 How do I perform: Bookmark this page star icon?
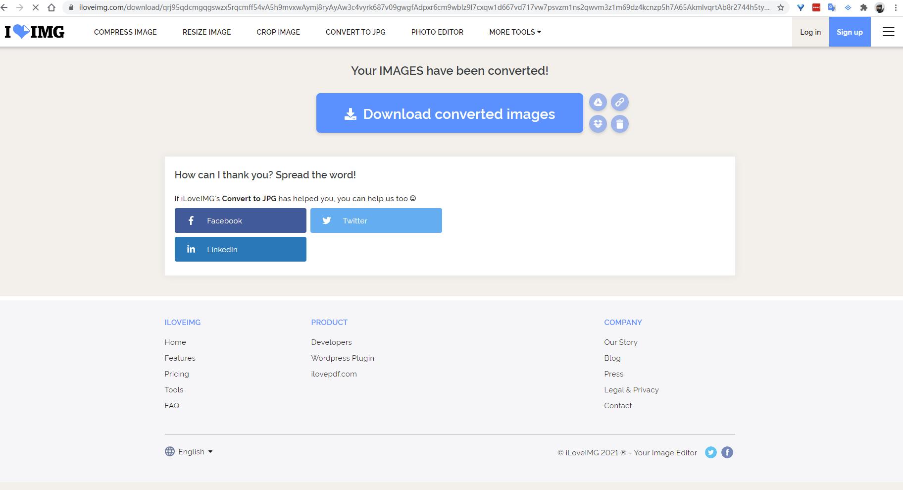tap(781, 7)
